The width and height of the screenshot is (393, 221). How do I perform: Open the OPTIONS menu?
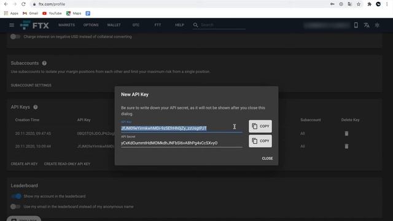click(x=91, y=25)
